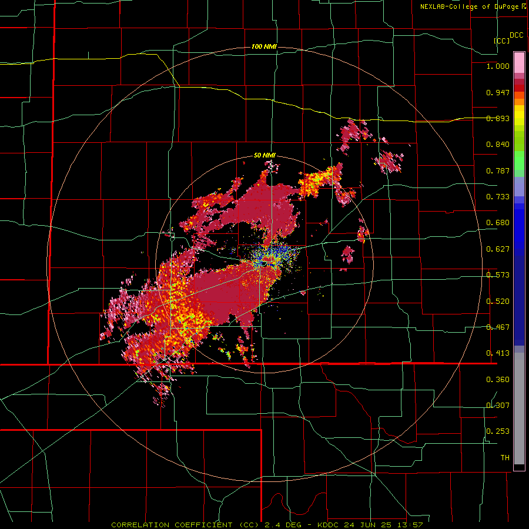Image resolution: width=529 pixels, height=529 pixels.
Task: Select the 0.840 value on the color scale
Action: [x=498, y=145]
